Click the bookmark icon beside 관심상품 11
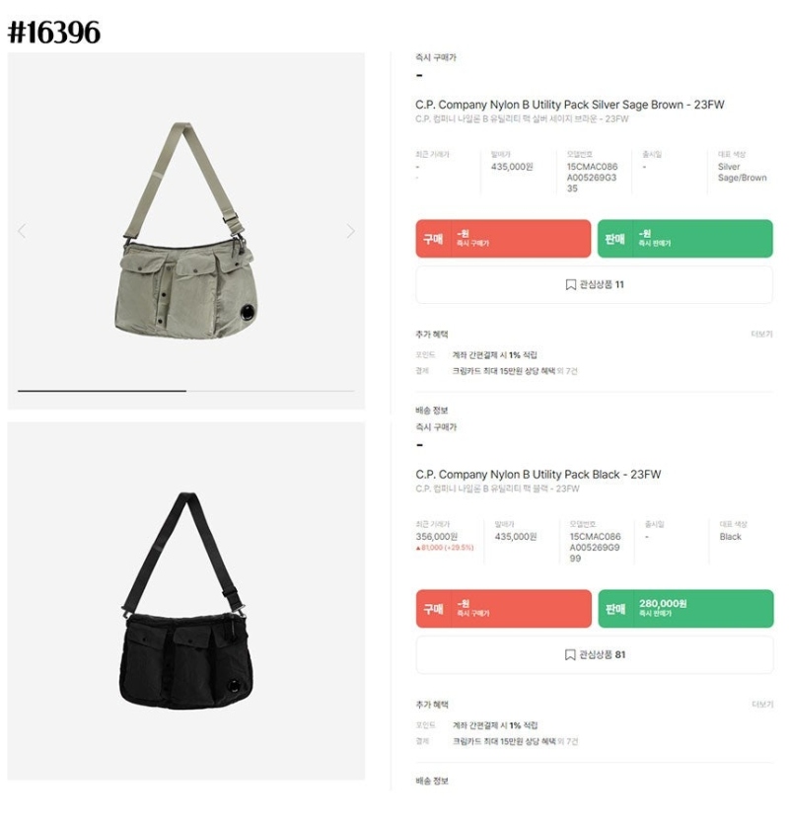 (570, 284)
